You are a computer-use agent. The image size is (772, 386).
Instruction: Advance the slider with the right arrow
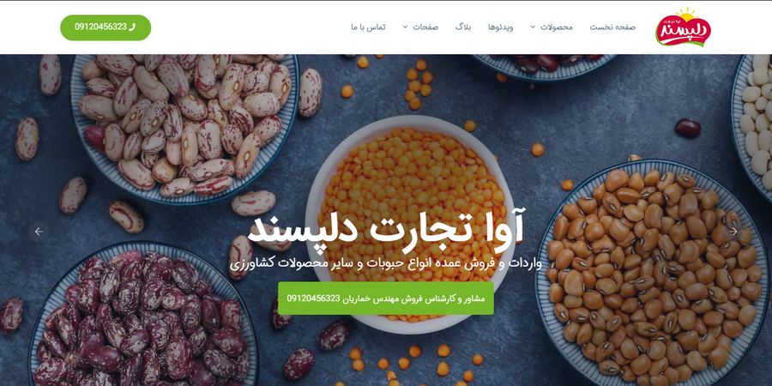pyautogui.click(x=733, y=231)
